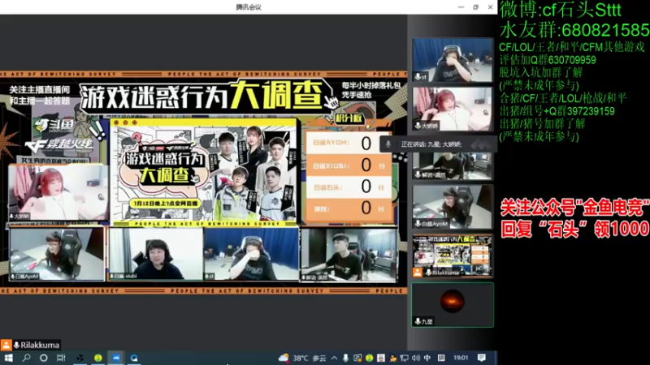
Task: Open the blue Q browser taskbar icon
Action: [134, 358]
